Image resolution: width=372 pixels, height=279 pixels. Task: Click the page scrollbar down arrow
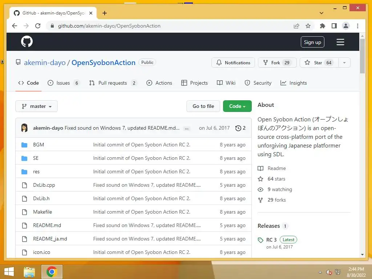(362, 255)
